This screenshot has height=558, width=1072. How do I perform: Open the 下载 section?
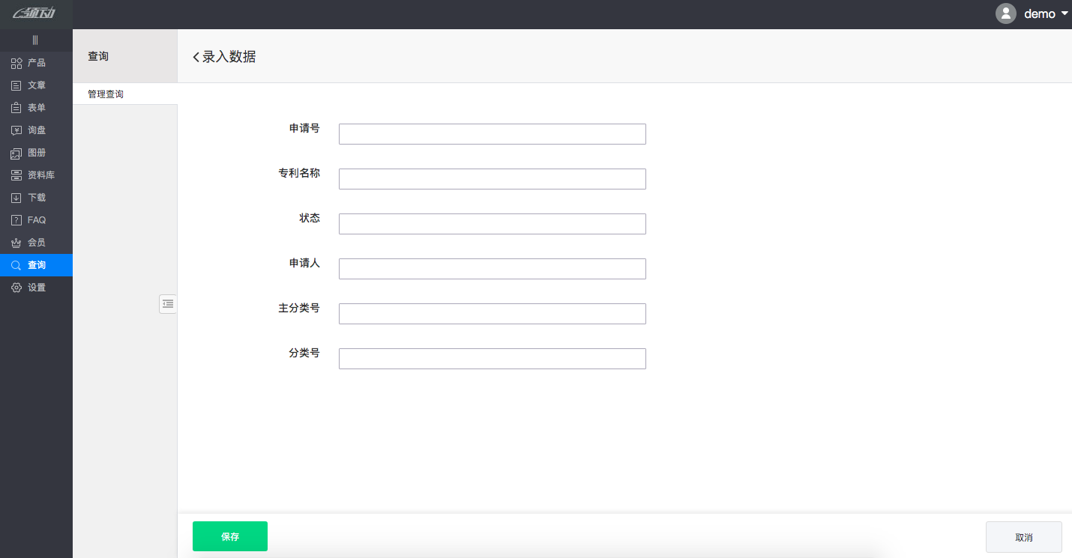pyautogui.click(x=36, y=197)
